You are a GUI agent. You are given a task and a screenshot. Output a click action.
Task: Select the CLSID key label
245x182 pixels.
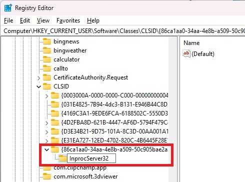(61, 86)
